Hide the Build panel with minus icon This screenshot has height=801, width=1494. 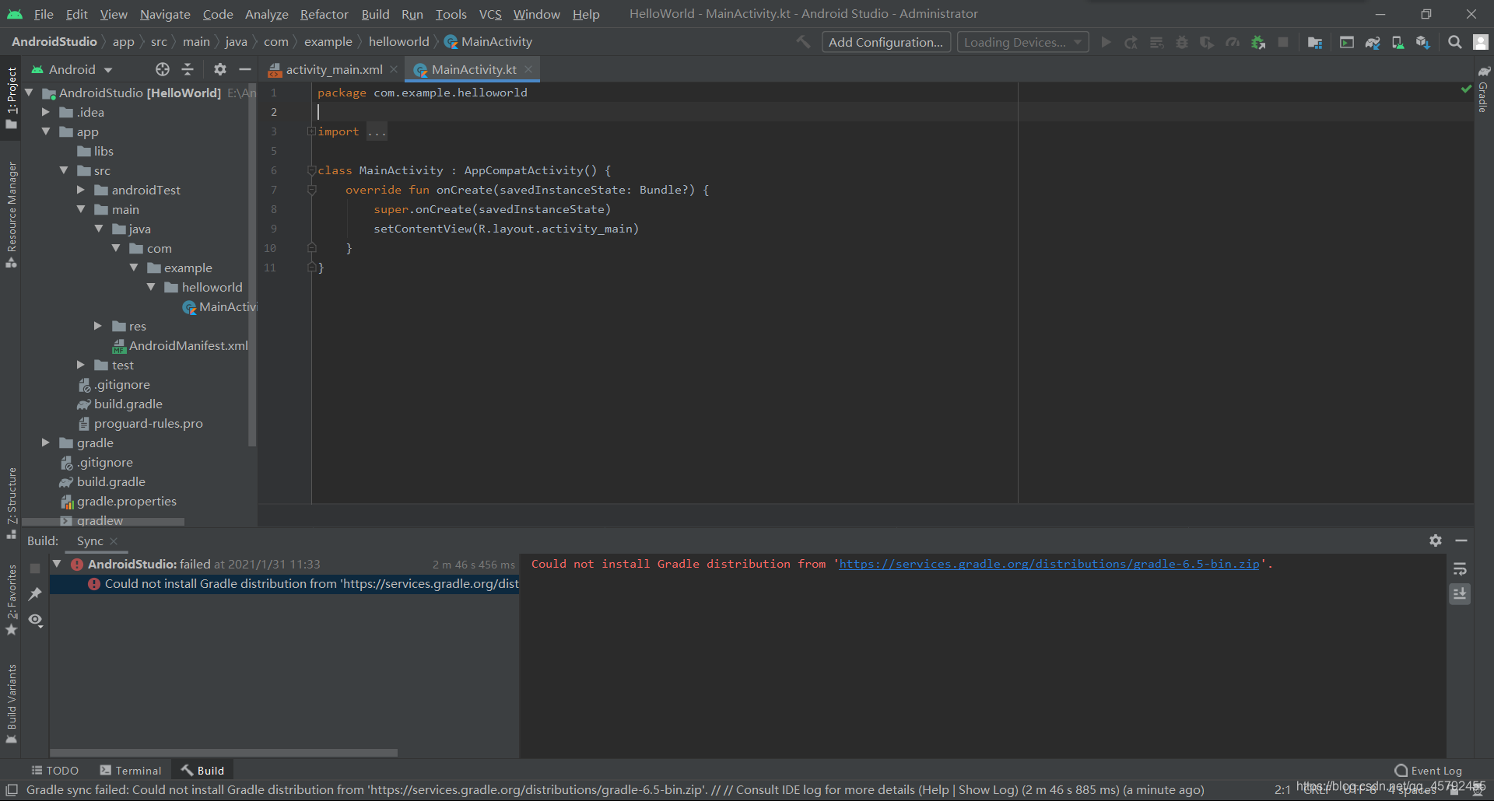(x=1461, y=540)
